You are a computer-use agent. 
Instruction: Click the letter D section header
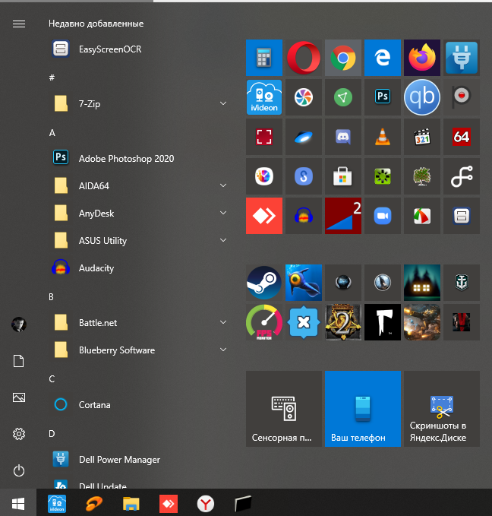52,433
